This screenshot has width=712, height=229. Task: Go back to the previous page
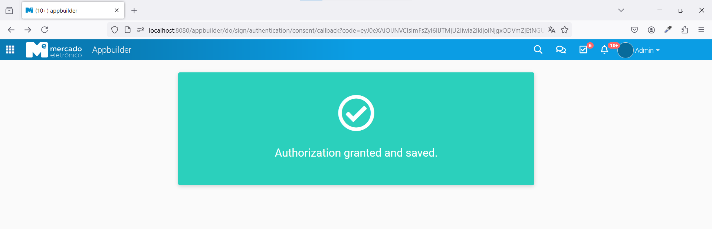tap(11, 30)
